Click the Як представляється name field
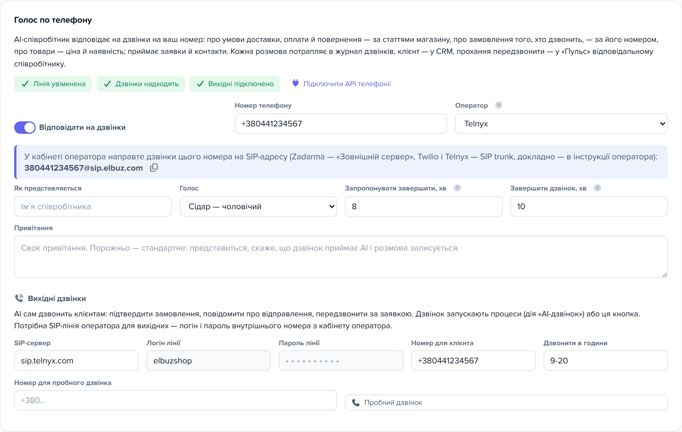The width and height of the screenshot is (682, 432). (x=93, y=206)
